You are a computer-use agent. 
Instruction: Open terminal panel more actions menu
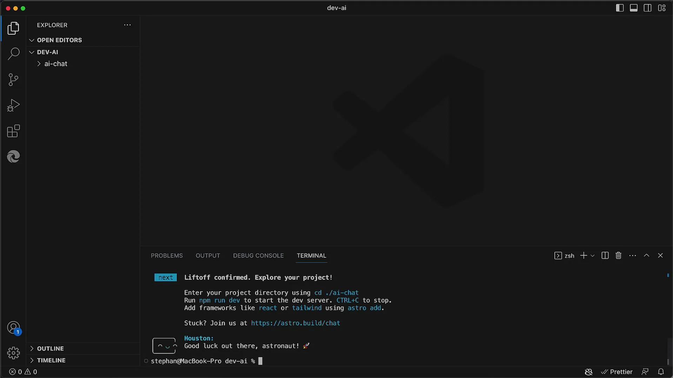(x=633, y=256)
